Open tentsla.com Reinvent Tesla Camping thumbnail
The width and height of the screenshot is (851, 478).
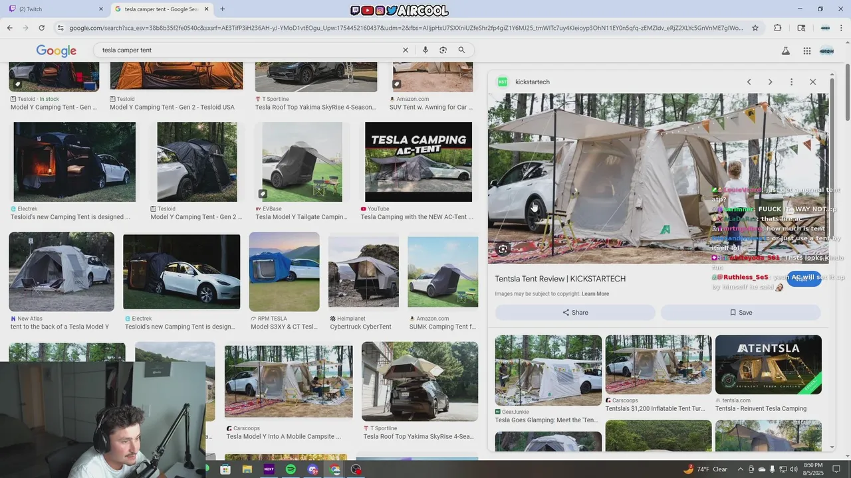click(x=768, y=364)
